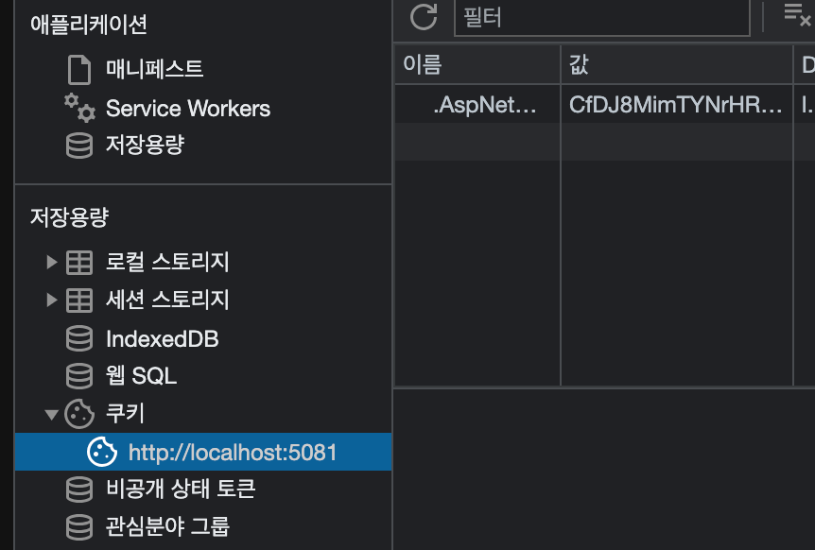Open Service Workers section
815x550 pixels.
[x=187, y=109]
